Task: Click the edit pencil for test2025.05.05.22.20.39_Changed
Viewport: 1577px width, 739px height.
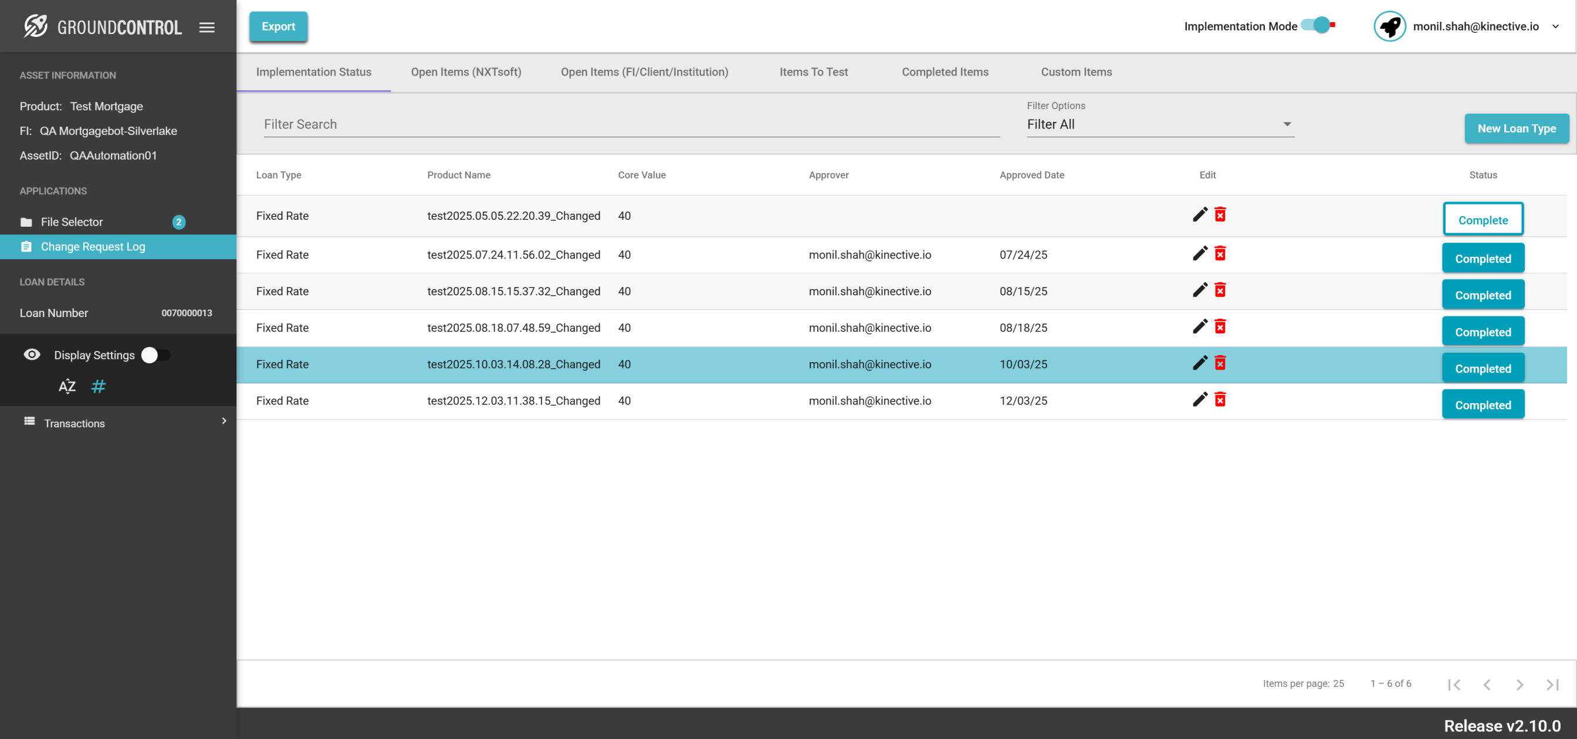Action: 1199,214
